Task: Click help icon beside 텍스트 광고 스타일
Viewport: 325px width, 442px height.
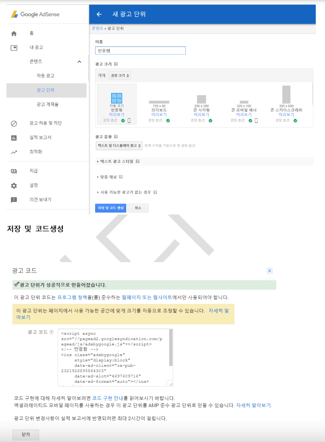Action: (x=138, y=161)
